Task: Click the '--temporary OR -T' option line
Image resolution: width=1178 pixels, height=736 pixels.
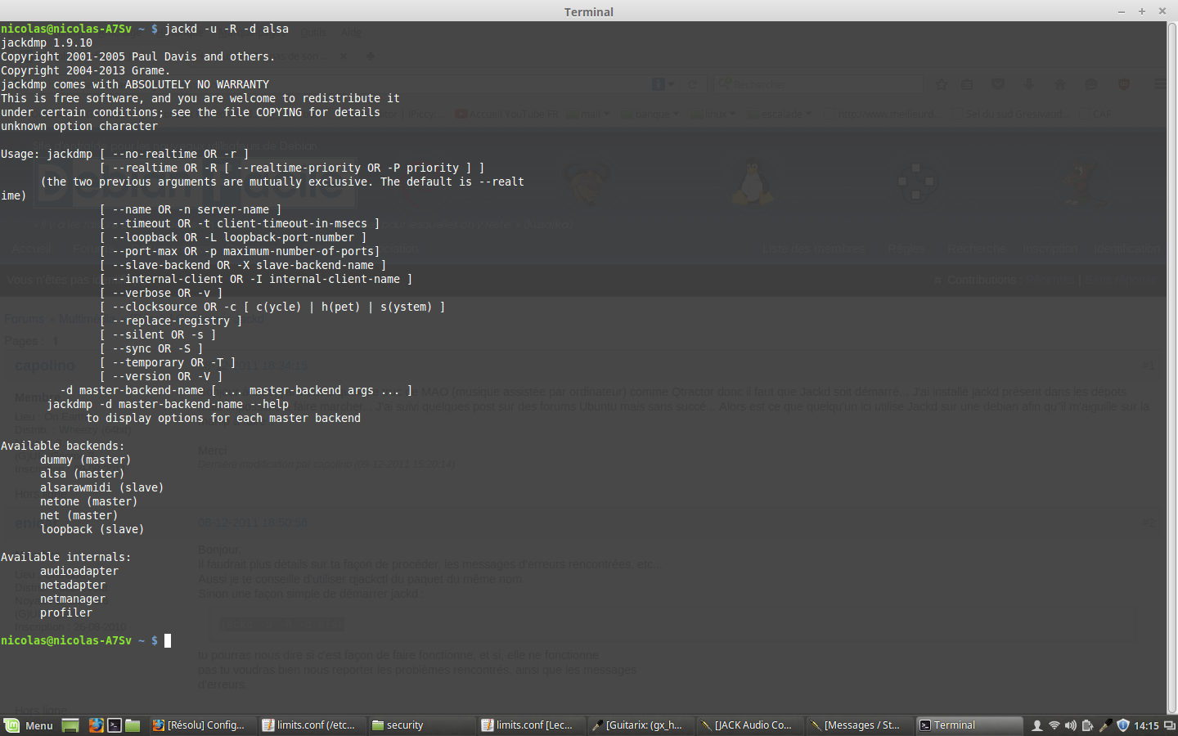Action: pyautogui.click(x=168, y=362)
